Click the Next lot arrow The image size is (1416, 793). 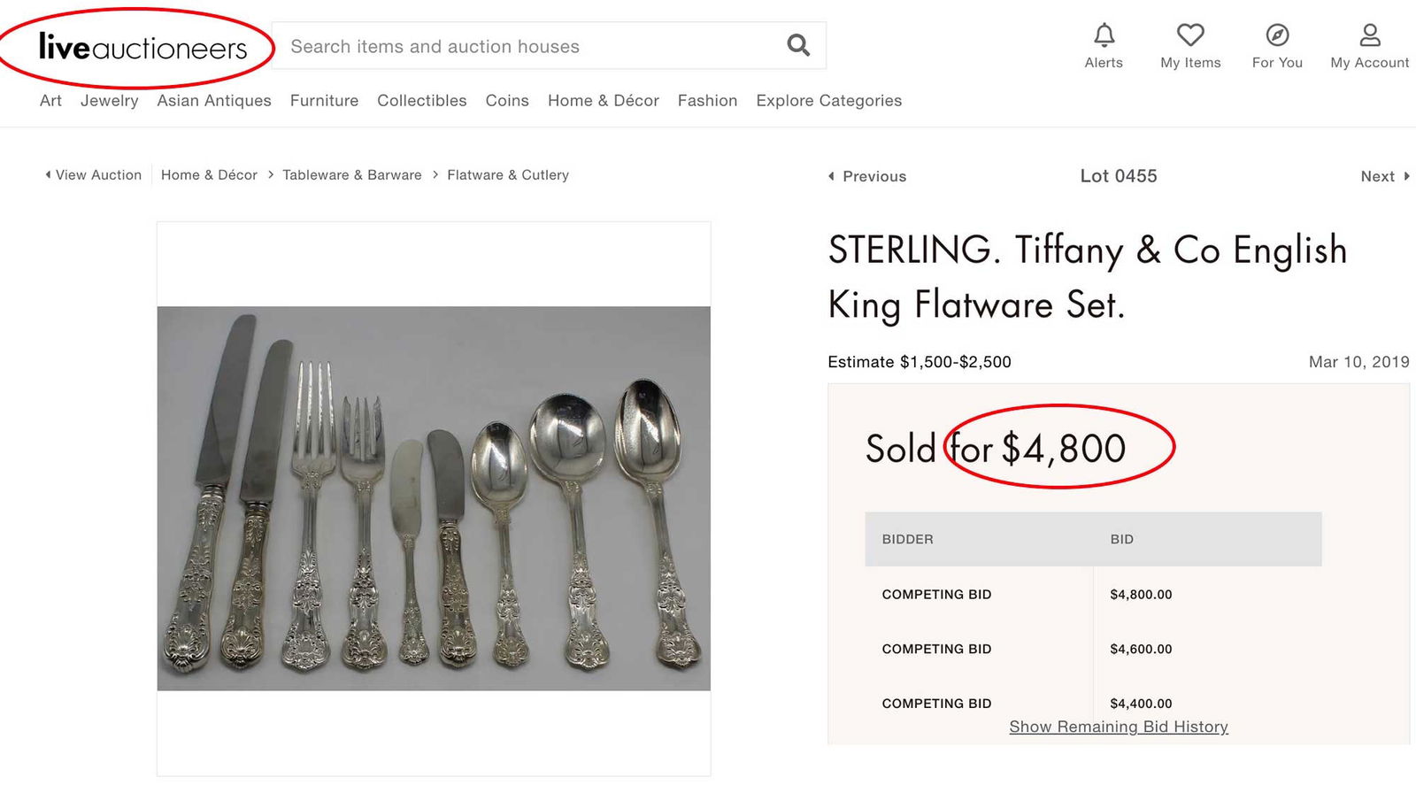1383,176
